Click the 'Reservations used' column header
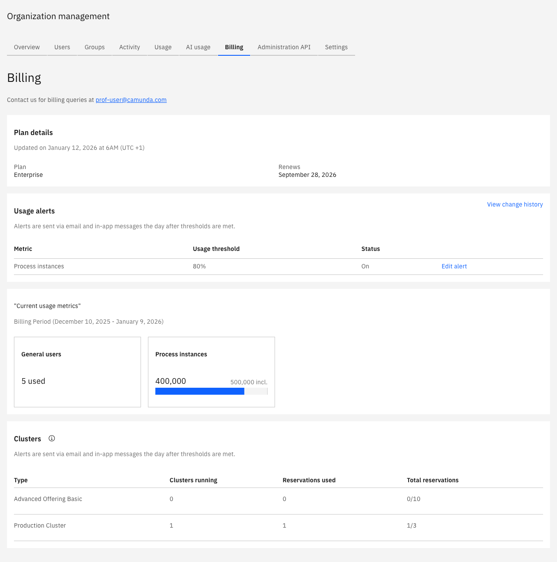This screenshot has width=557, height=562. [x=309, y=480]
